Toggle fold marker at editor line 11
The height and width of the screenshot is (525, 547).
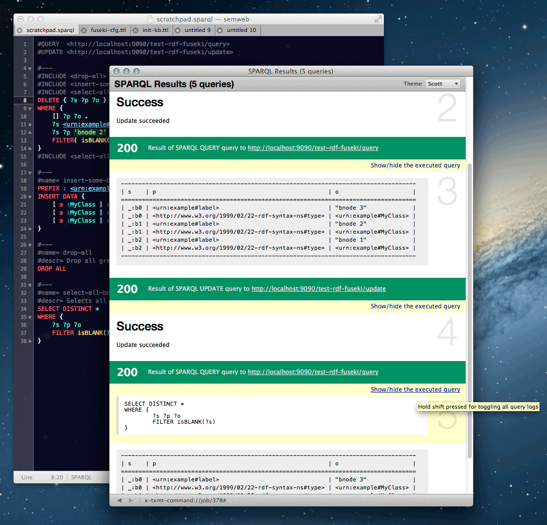coord(30,124)
